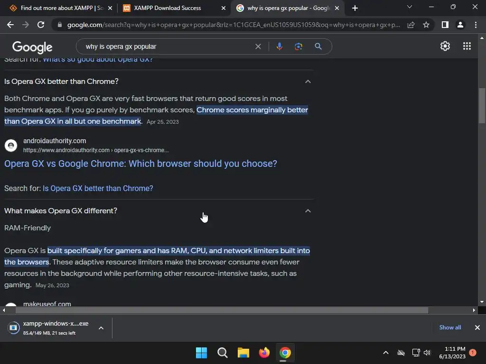Clear the Google search box text
The height and width of the screenshot is (364, 486).
(258, 46)
